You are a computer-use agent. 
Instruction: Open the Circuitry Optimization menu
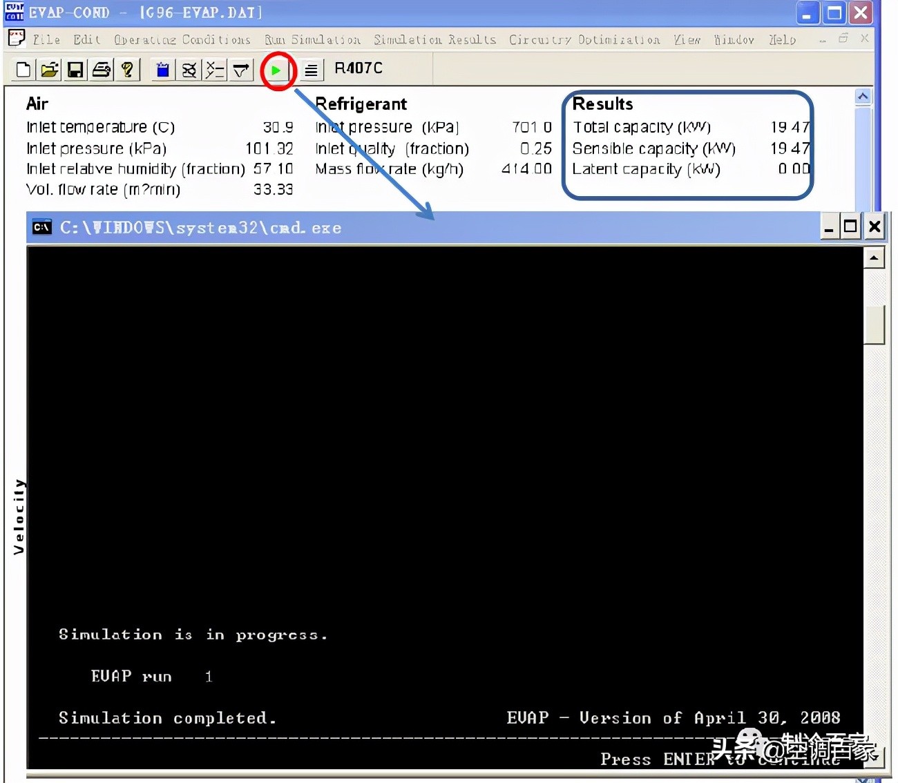click(584, 39)
